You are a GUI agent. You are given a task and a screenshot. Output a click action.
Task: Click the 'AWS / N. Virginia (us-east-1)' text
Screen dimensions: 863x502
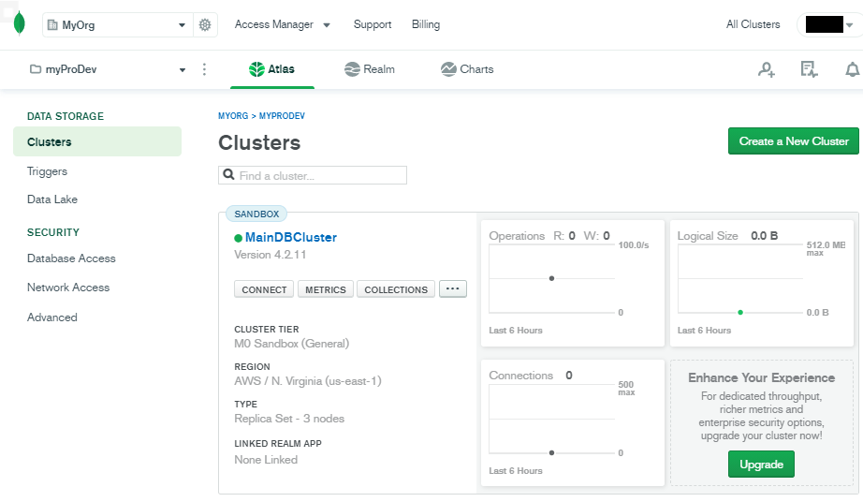click(308, 381)
